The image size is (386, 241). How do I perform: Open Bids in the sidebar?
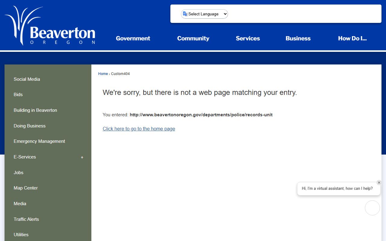click(18, 95)
